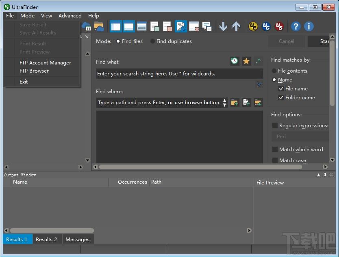Open the Help menu
The image size is (339, 257).
(x=93, y=16)
